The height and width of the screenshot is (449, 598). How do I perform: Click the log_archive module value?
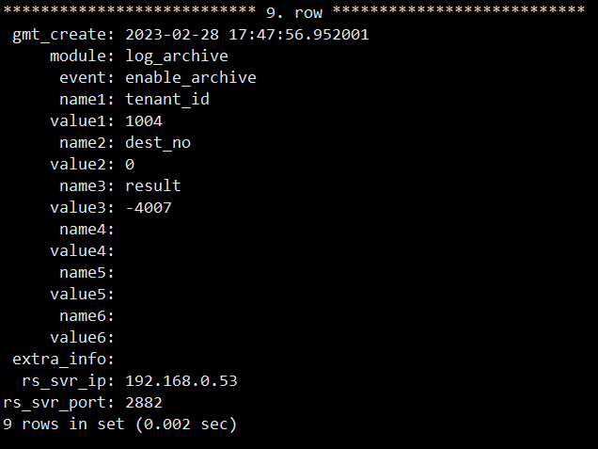[x=177, y=56]
